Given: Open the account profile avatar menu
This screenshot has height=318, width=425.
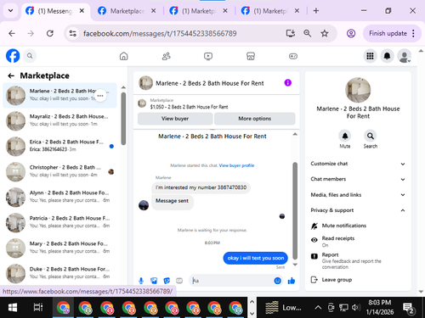Looking at the screenshot, I should [x=405, y=56].
